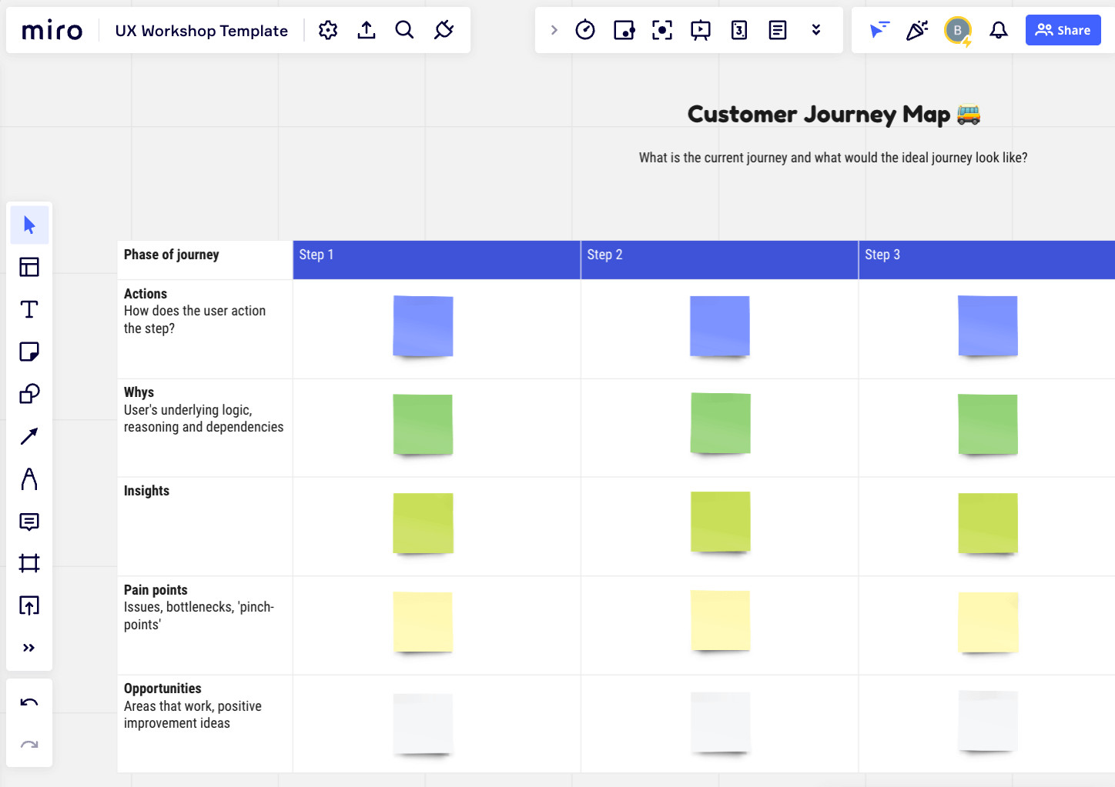Select yellow sticky in Pain points Step 3

coord(988,622)
